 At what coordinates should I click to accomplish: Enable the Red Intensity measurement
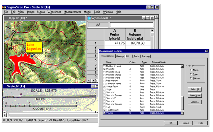point(104,81)
